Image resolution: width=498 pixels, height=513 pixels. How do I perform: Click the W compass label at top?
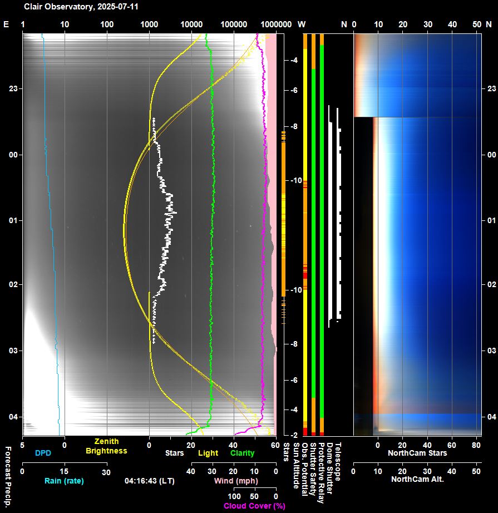tap(302, 24)
